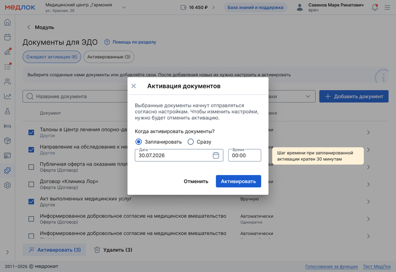The width and height of the screenshot is (396, 272).
Task: Open calendar picker in date field
Action: (216, 155)
